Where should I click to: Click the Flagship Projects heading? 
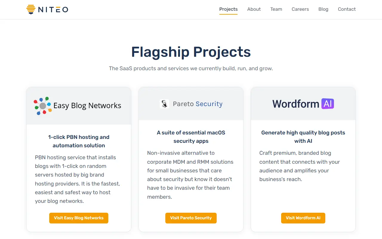click(x=191, y=52)
